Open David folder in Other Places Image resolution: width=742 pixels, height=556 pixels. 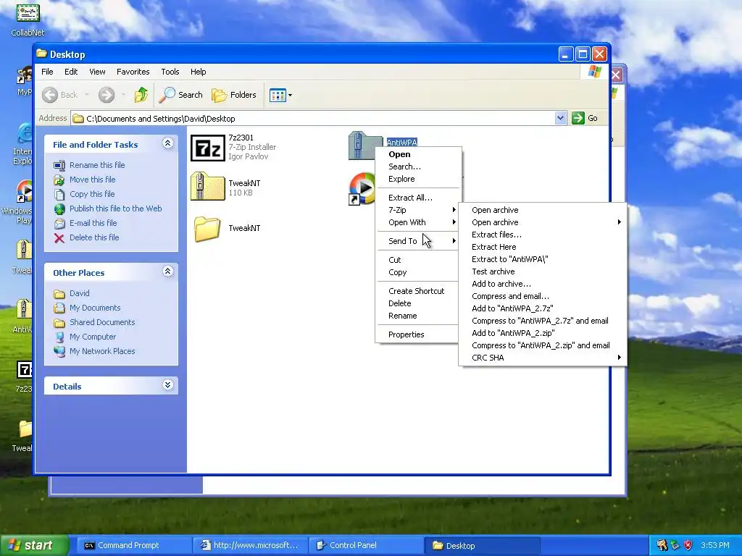click(80, 293)
